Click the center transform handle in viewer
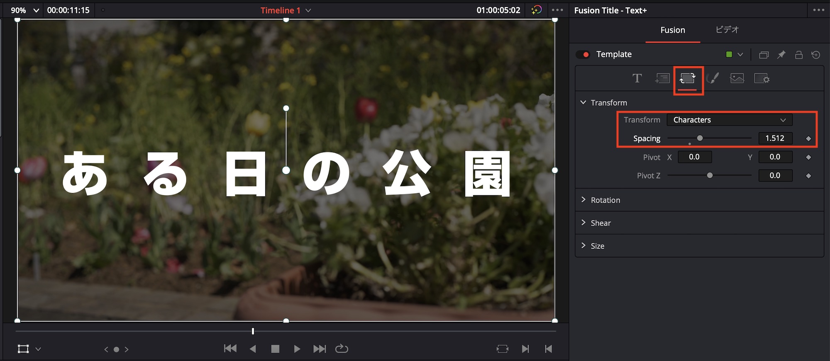The width and height of the screenshot is (830, 361). pos(286,170)
